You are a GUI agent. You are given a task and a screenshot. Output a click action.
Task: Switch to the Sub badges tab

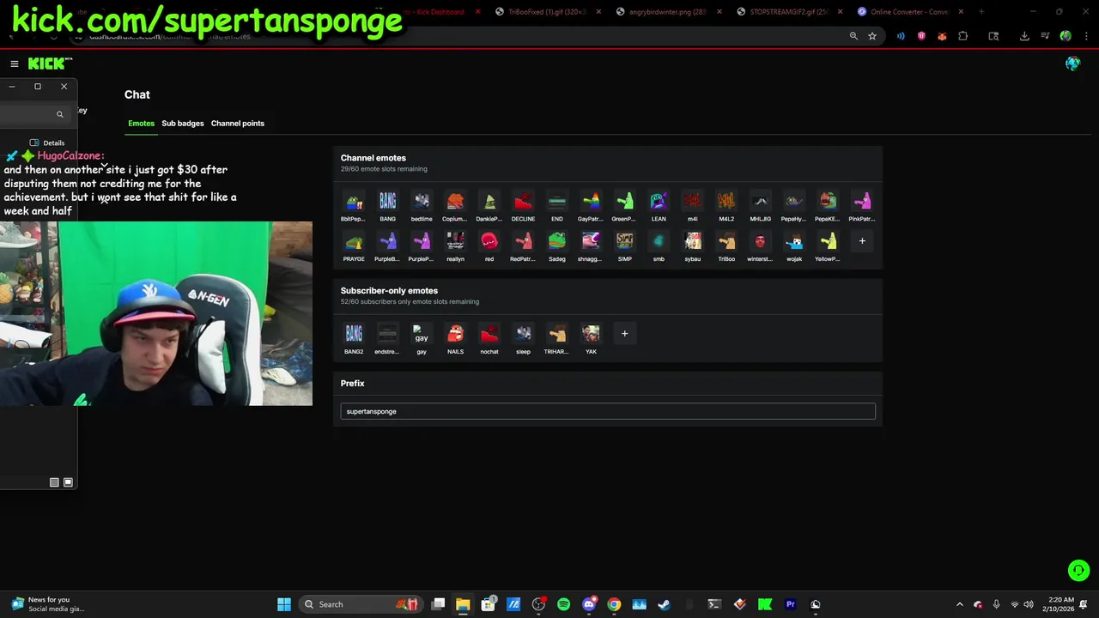point(183,124)
